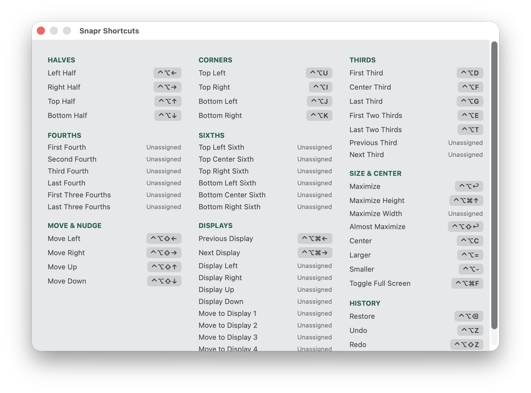
Task: Assign a shortcut to Display Right
Action: [315, 278]
